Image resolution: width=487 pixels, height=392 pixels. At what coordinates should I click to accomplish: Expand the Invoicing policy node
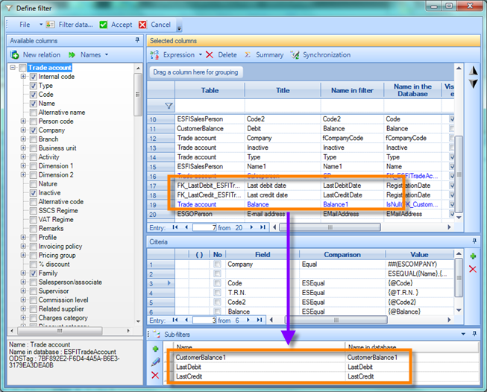pyautogui.click(x=23, y=246)
